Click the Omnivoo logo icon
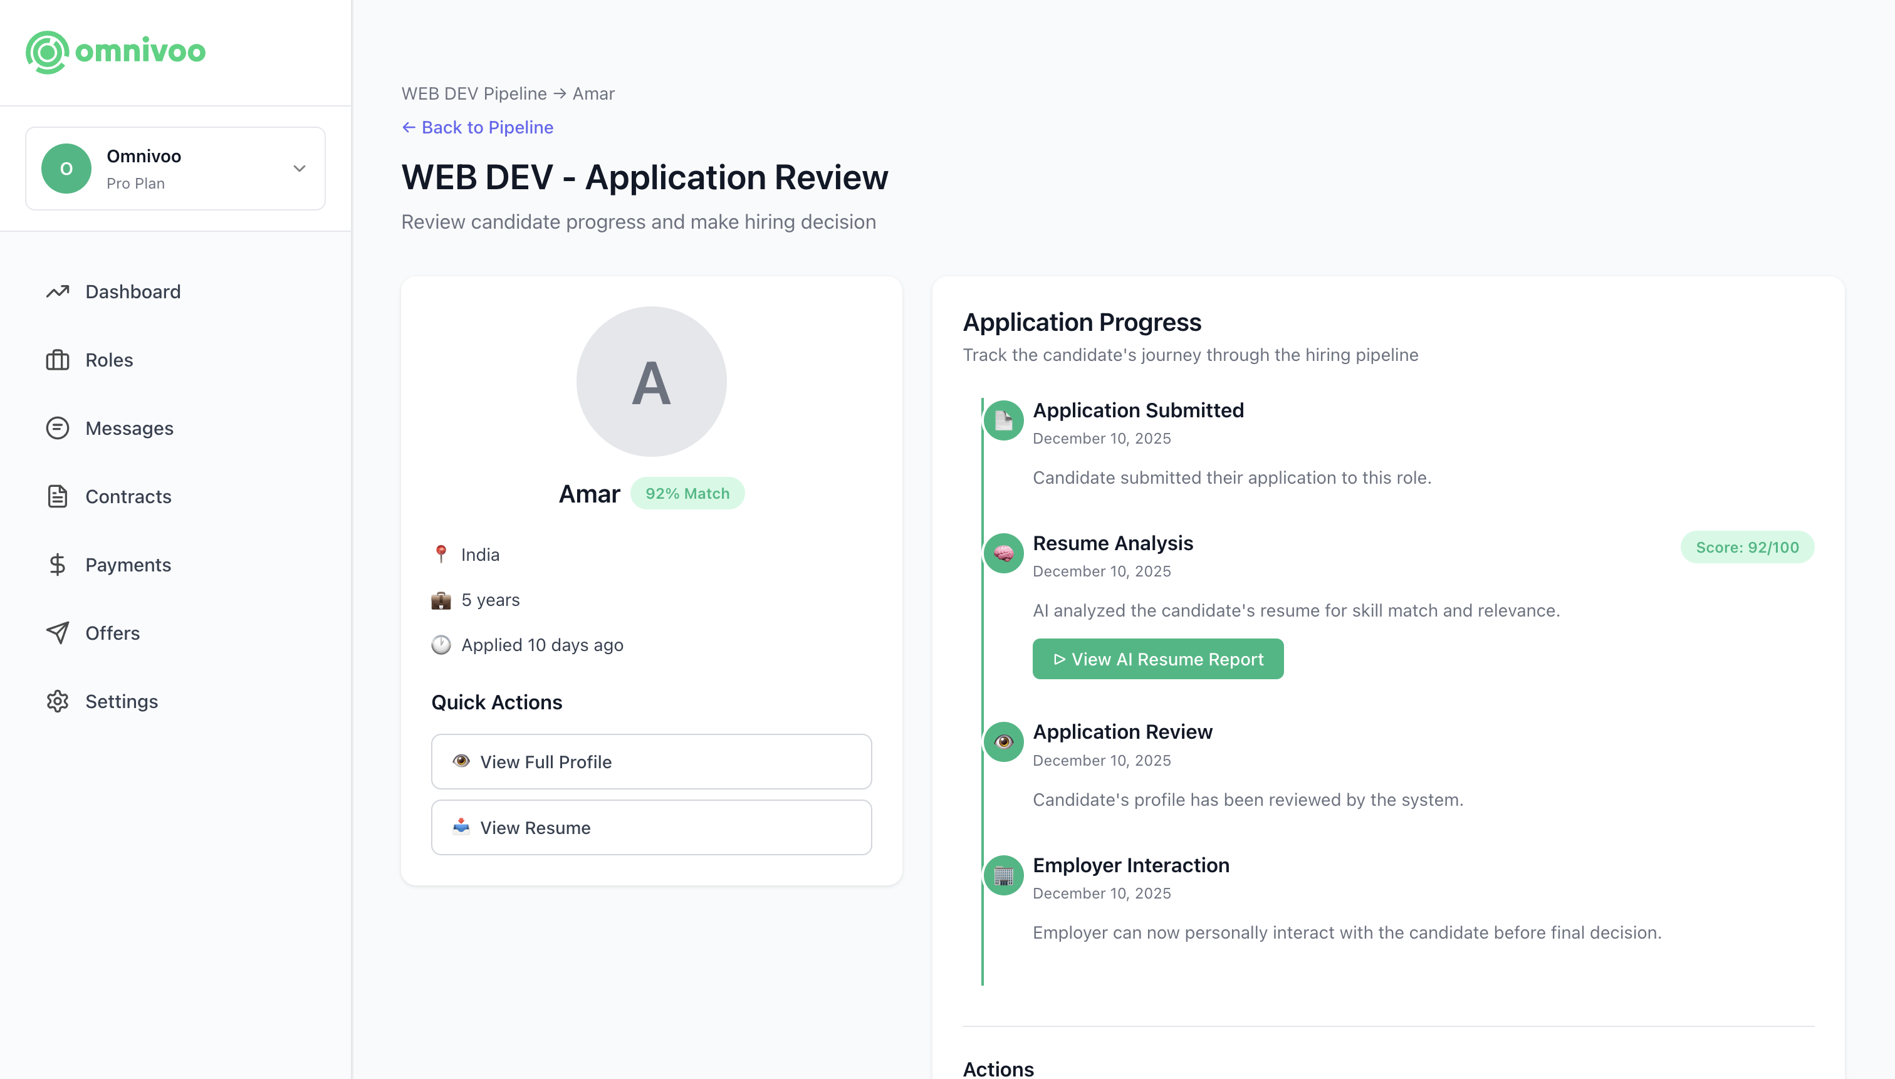Screen dimensions: 1895x1079 click(48, 52)
